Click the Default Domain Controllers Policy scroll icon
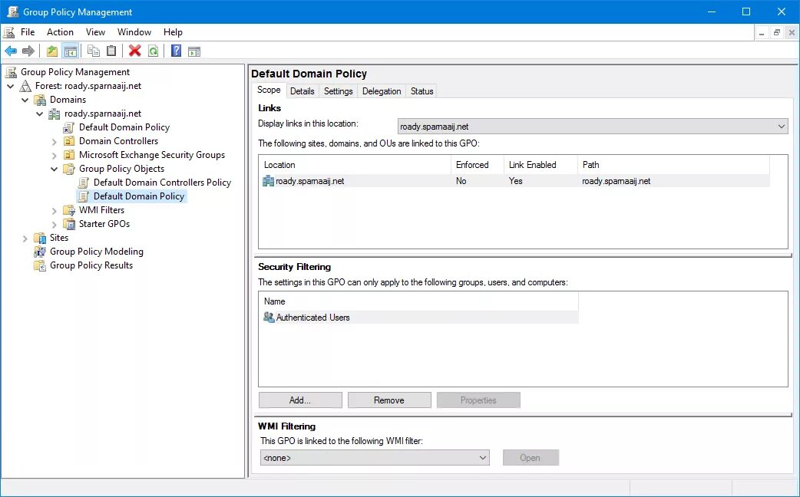Screen dimensions: 800x497 pos(84,182)
